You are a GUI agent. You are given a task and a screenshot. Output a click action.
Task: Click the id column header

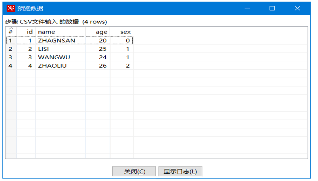coord(26,32)
